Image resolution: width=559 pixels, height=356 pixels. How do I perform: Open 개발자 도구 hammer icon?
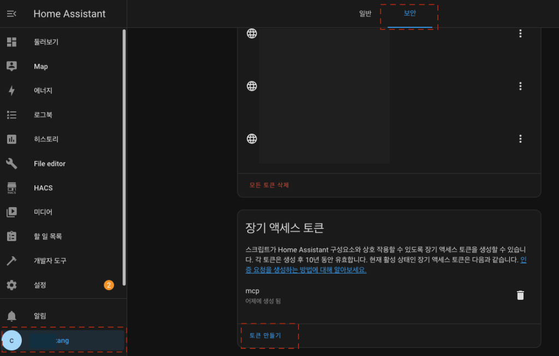click(11, 261)
